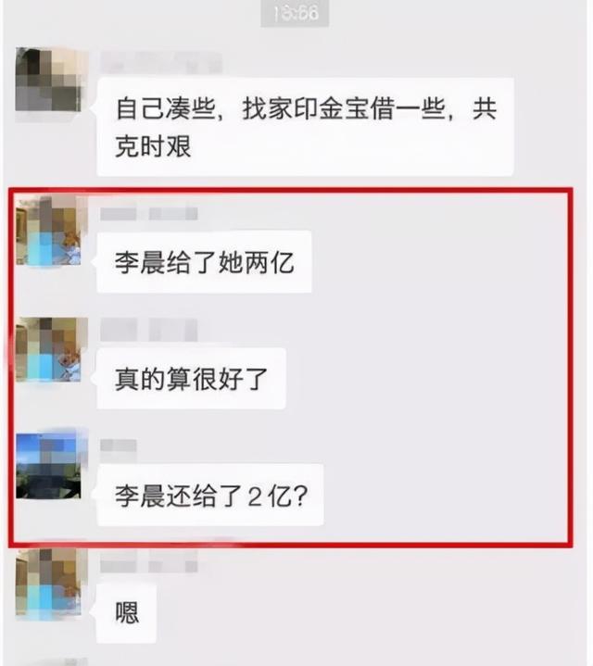Tap avatar of sender mentioning 家印金宝
593x666 pixels.
48,80
